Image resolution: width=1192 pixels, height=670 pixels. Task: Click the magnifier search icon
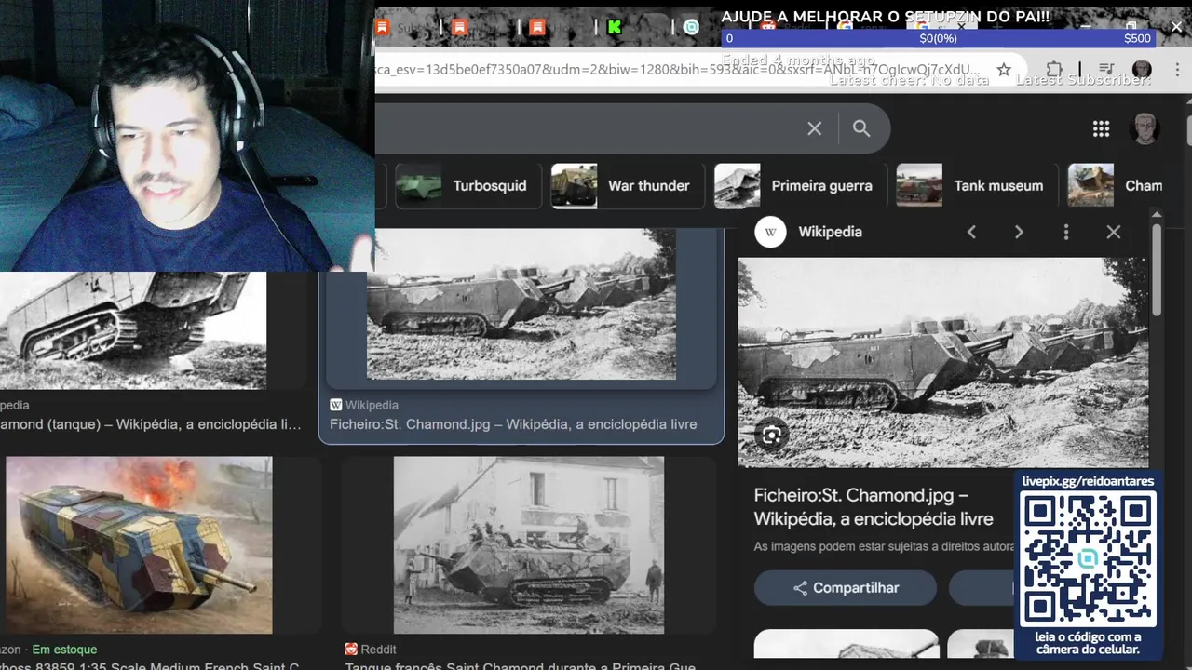861,128
